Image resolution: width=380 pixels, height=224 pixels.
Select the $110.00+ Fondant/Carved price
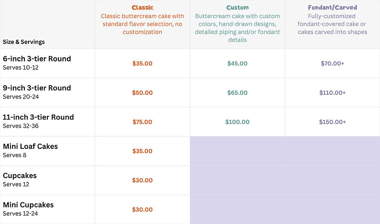coord(332,93)
